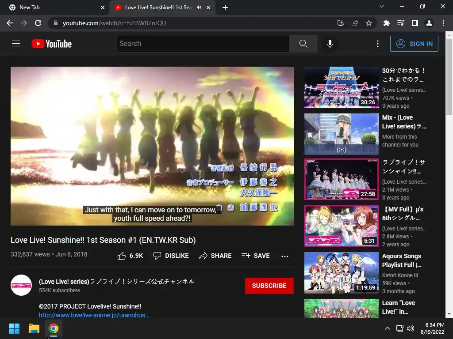
Task: Toggle the Chrome side panel
Action: tap(415, 23)
